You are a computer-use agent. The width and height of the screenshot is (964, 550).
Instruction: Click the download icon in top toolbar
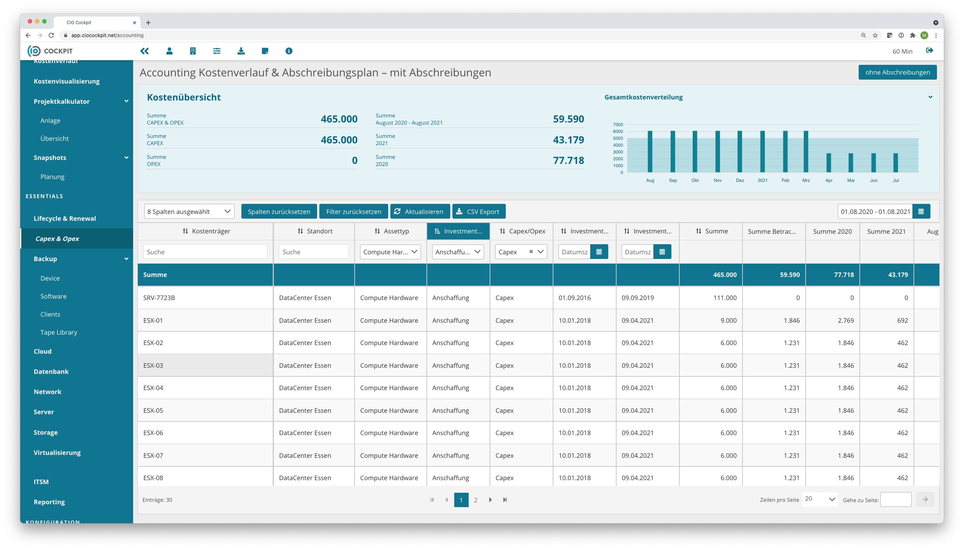pos(241,51)
